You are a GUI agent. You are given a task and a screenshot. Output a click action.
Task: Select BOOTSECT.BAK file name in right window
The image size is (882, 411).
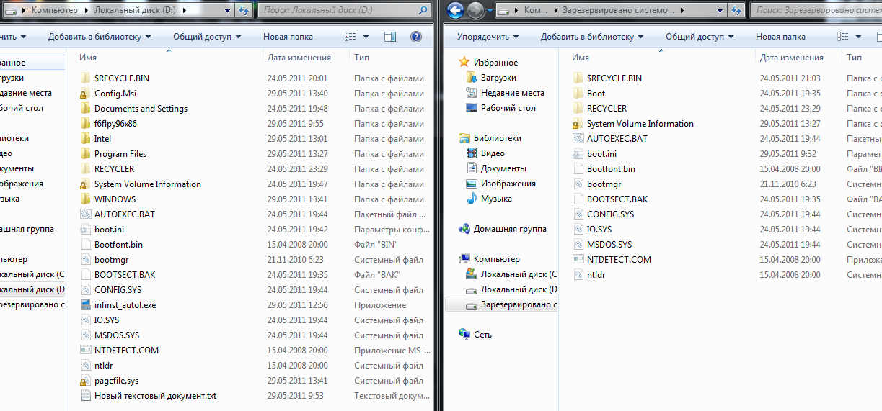click(617, 199)
